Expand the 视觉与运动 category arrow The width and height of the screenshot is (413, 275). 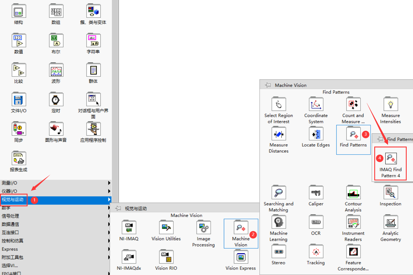[x=109, y=199]
